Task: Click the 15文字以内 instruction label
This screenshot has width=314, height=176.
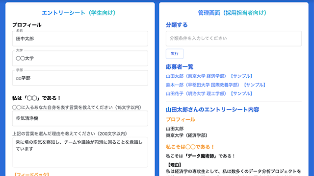Action: [77, 108]
